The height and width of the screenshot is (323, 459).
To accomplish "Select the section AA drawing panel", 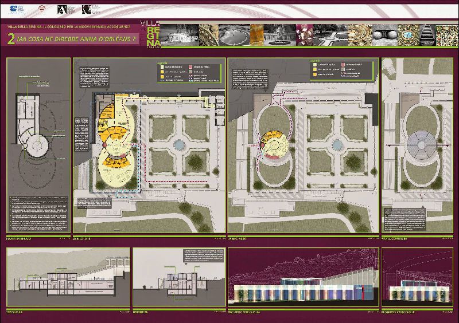I will 68,277.
